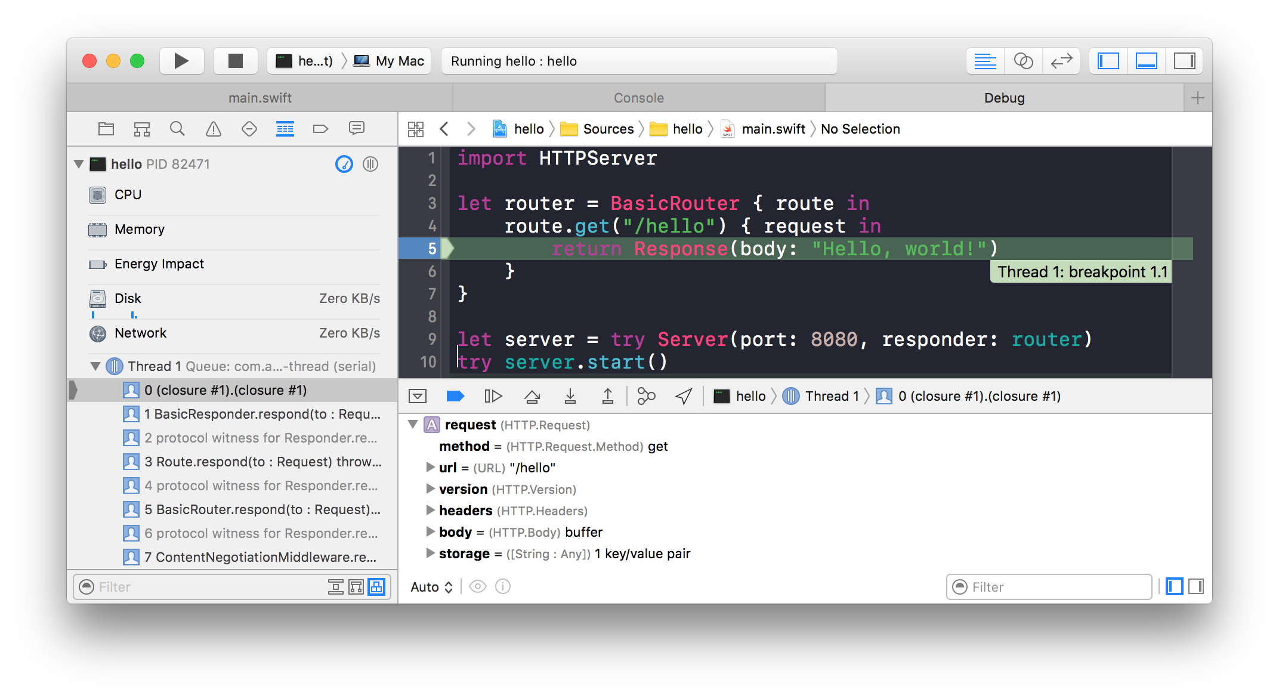1279x699 pixels.
Task: Click Continue program execution button
Action: [x=493, y=396]
